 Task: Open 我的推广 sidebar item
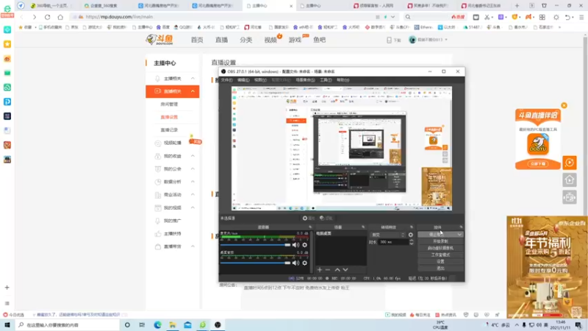click(x=172, y=221)
